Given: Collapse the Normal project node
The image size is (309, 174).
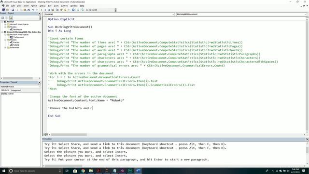Looking at the screenshot, I should coord(2,22).
